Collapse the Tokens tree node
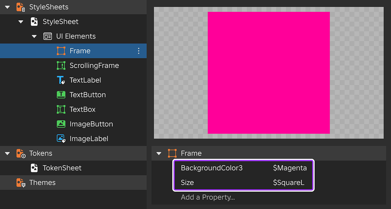Image resolution: width=391 pixels, height=209 pixels. (8, 153)
